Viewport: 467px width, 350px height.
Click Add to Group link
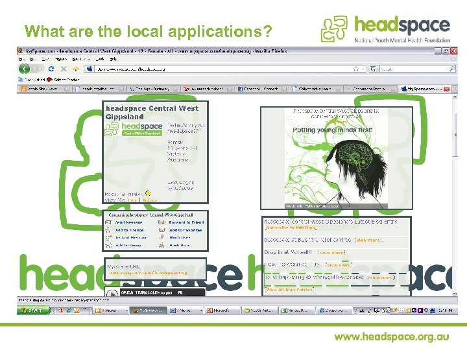pyautogui.click(x=128, y=245)
